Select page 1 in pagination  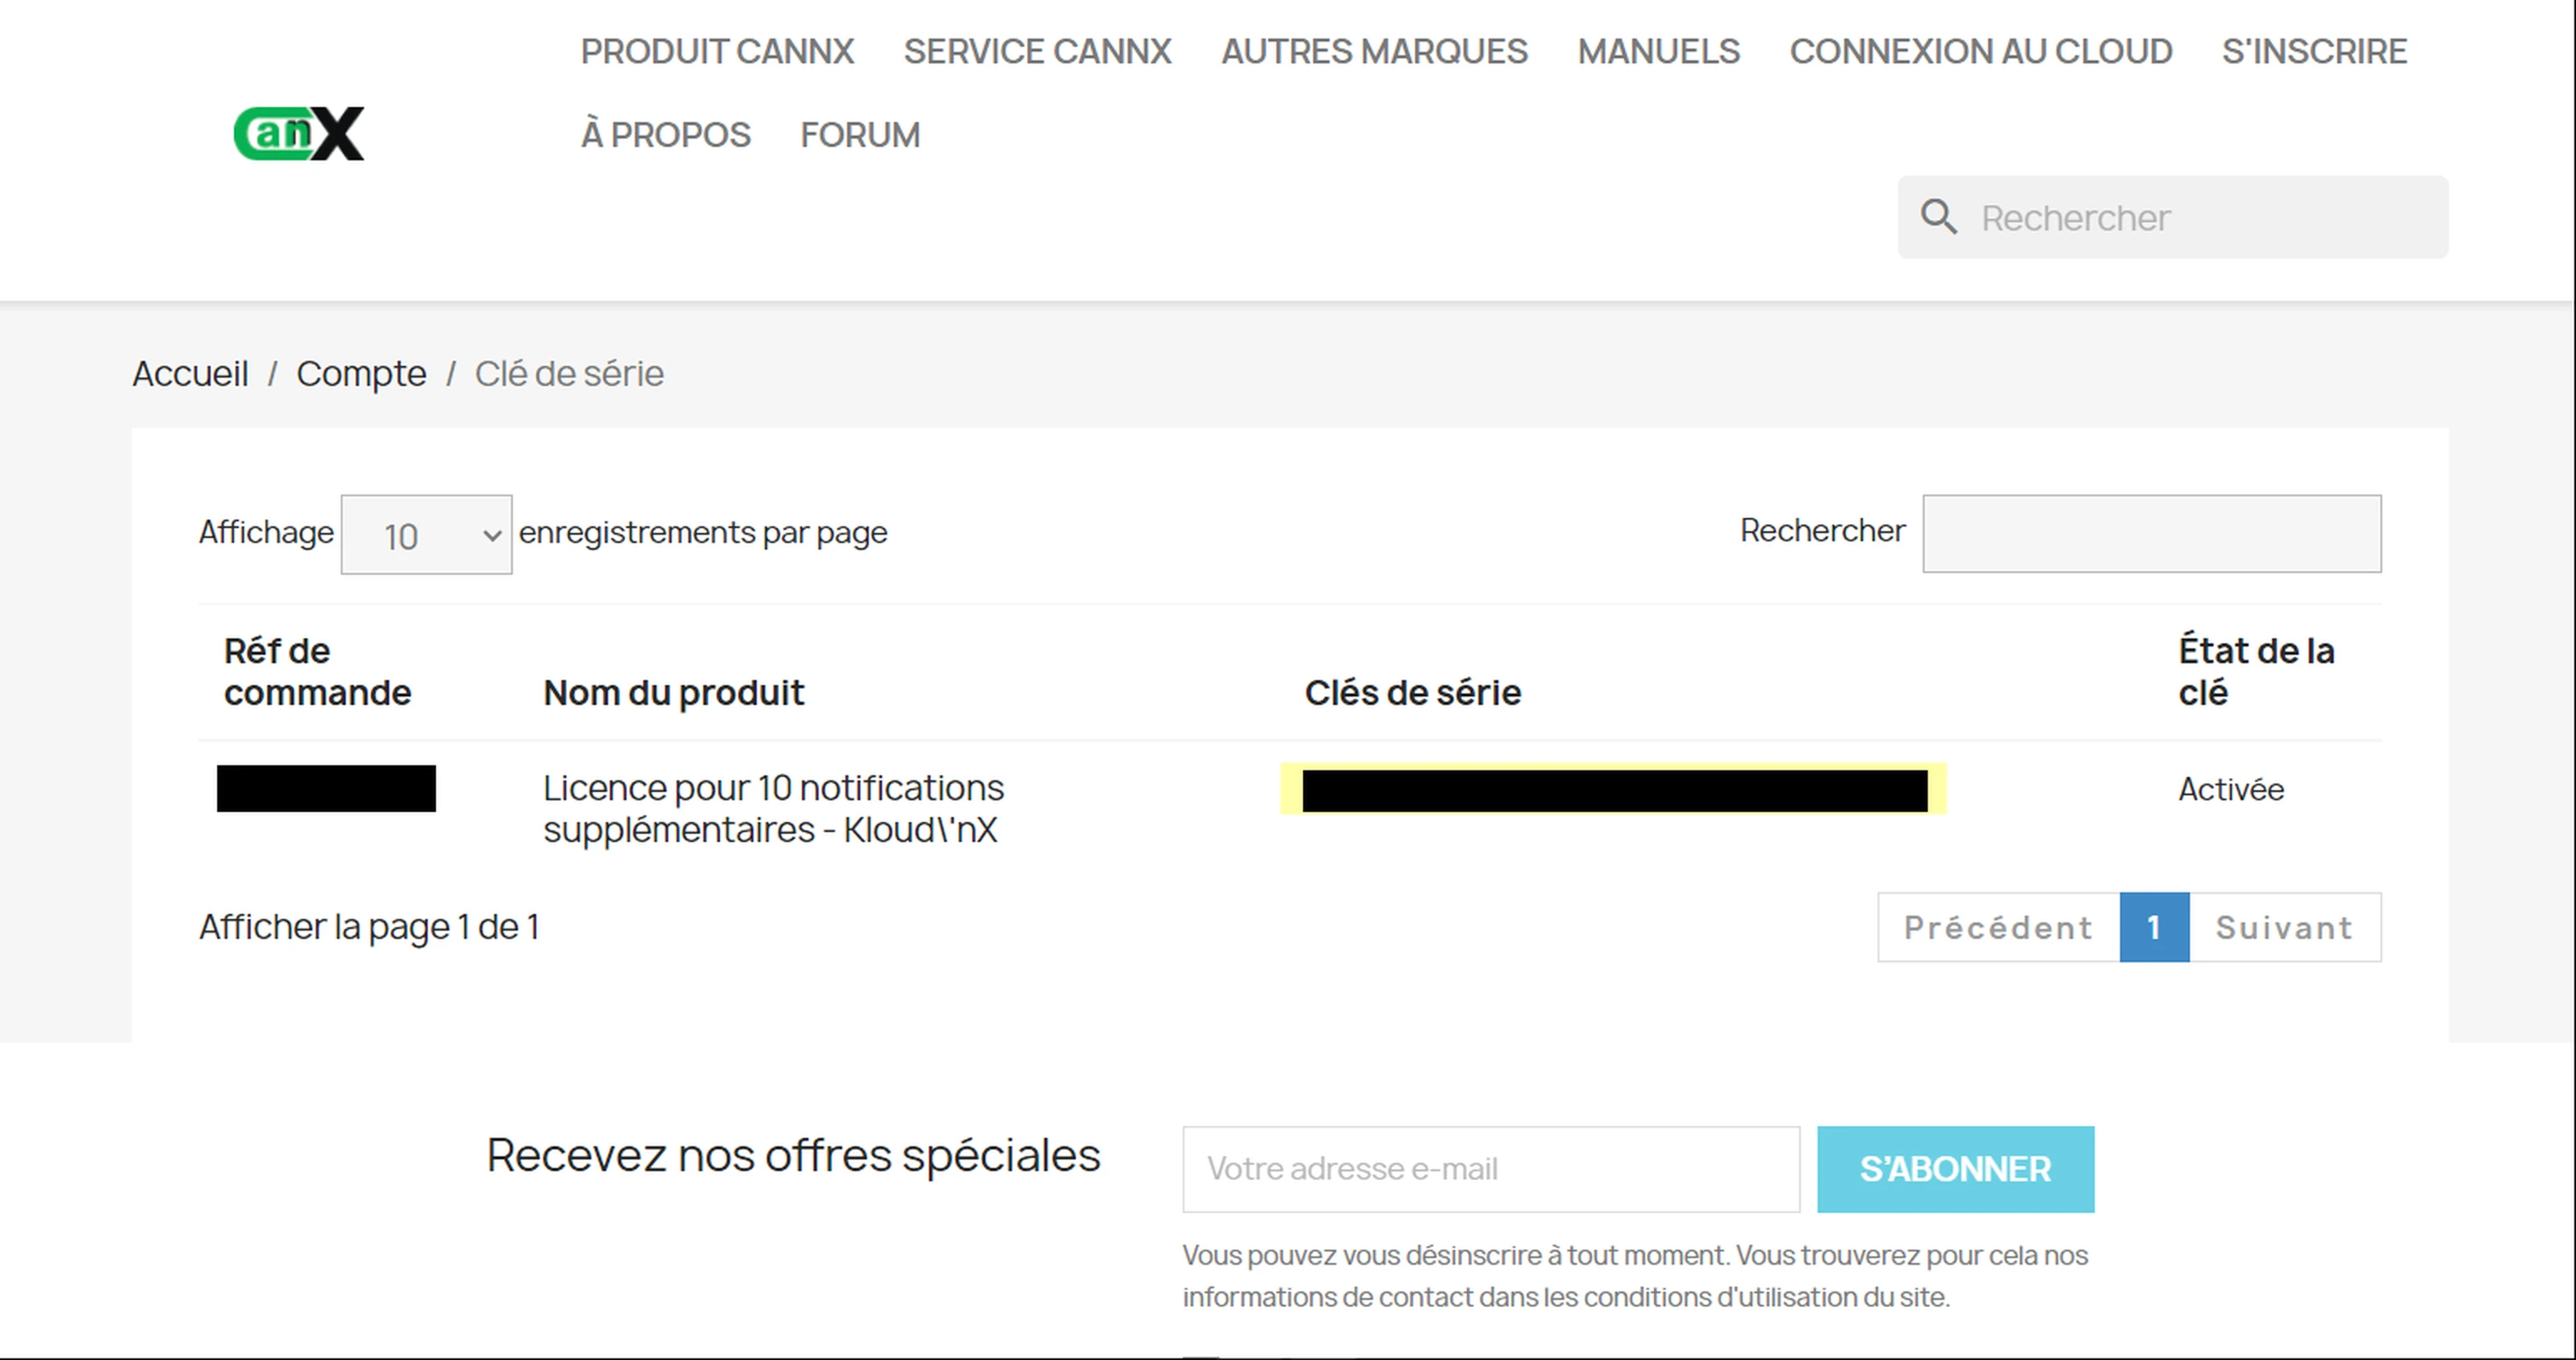[x=2154, y=927]
